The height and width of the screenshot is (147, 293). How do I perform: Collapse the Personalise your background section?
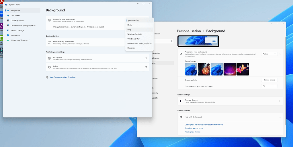[x=280, y=54]
